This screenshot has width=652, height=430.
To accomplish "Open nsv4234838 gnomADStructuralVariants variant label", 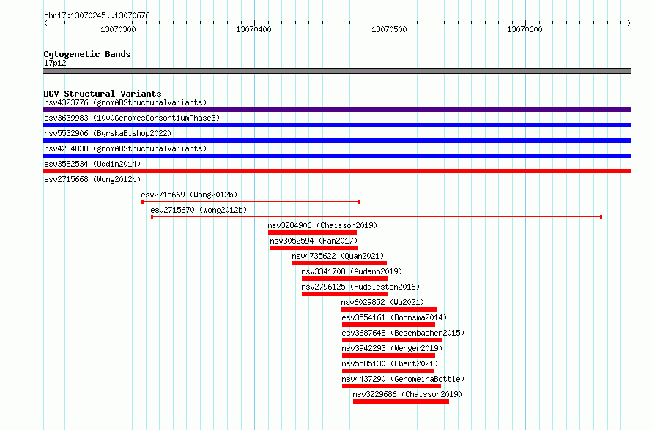I will 125,148.
